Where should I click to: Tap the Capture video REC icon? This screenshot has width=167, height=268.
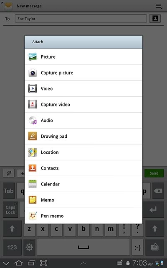[x=33, y=104]
